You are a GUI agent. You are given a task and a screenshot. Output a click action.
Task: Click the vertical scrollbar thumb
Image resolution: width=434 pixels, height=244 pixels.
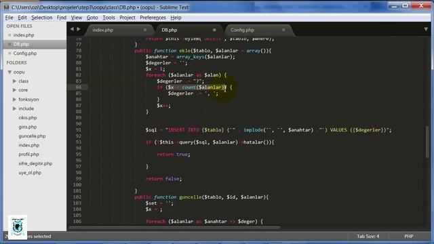428,142
